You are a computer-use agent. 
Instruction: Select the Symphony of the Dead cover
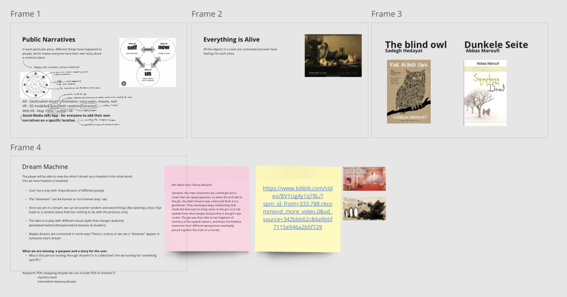click(x=485, y=93)
